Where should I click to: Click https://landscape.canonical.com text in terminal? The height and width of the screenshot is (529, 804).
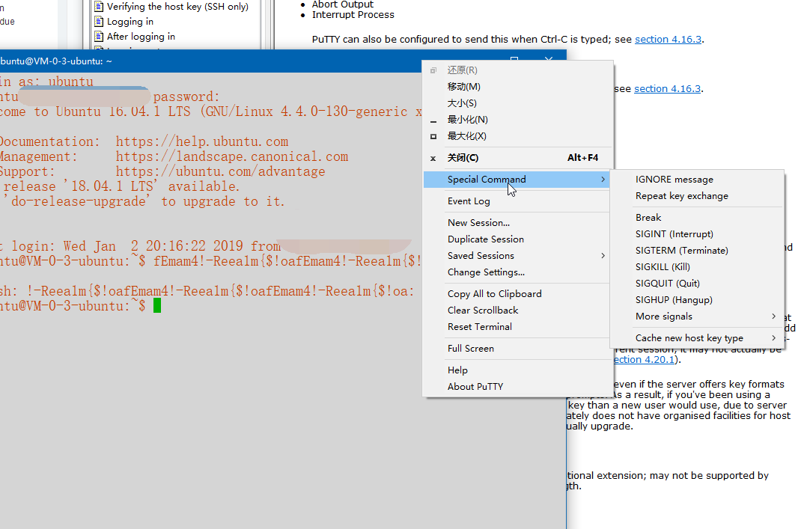[232, 156]
